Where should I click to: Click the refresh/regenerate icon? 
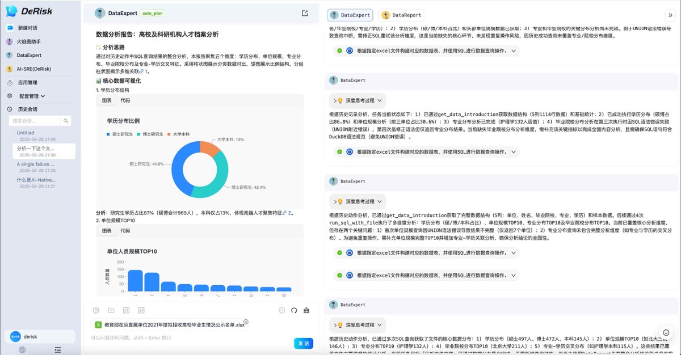tap(294, 310)
